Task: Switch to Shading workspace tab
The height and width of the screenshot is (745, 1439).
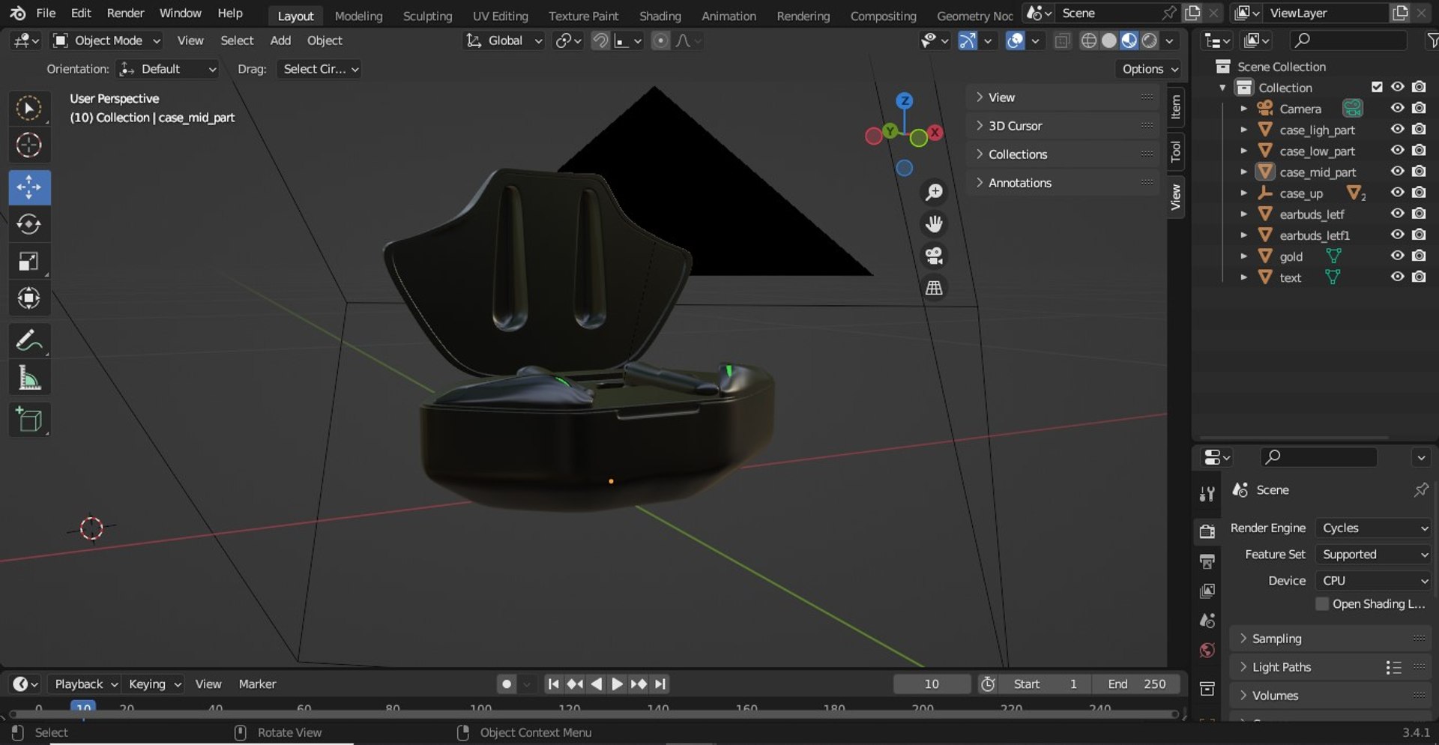Action: click(x=660, y=16)
